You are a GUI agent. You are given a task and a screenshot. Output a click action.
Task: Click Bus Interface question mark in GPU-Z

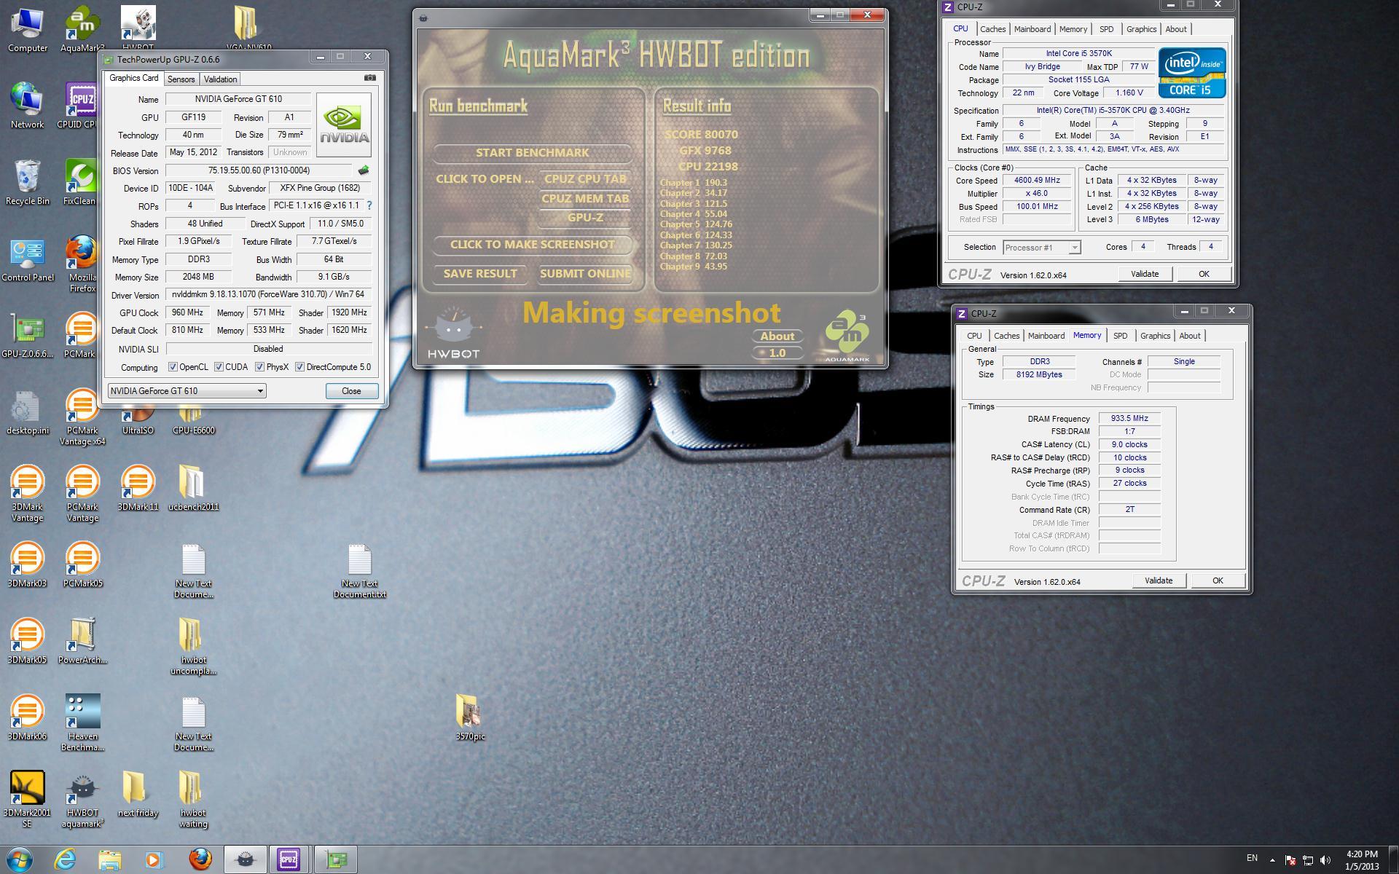(369, 205)
